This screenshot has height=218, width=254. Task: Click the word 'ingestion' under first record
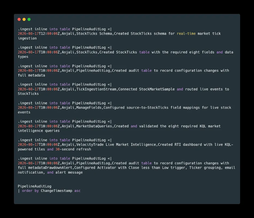pyautogui.click(x=27, y=38)
